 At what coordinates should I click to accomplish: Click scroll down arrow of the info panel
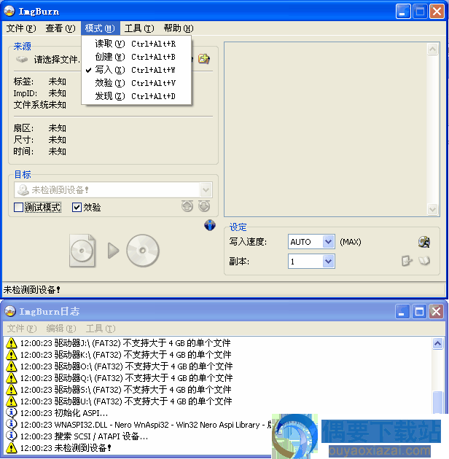432,209
